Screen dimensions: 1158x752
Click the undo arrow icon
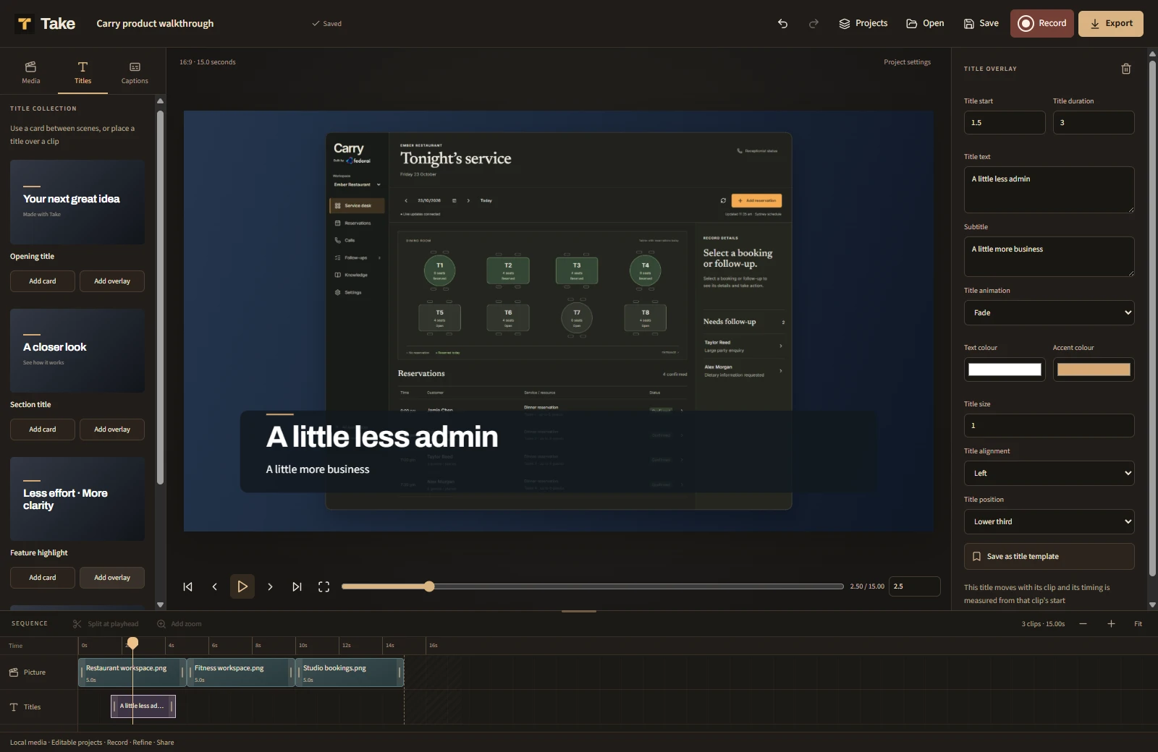tap(782, 24)
